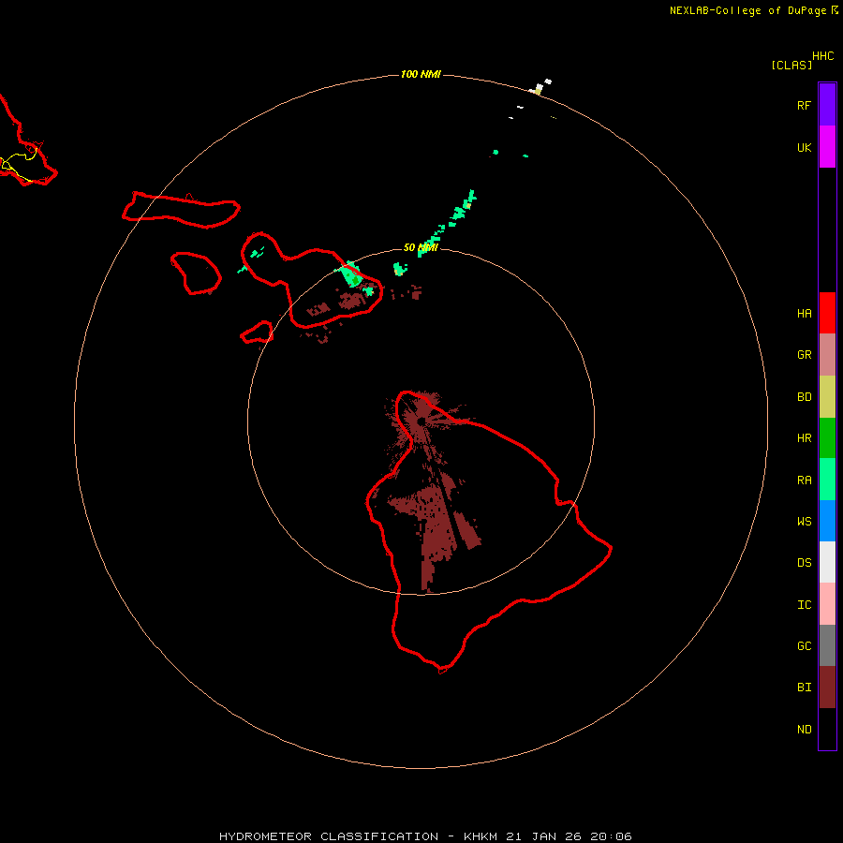
Task: Click the RA legend label
Action: coord(804,481)
